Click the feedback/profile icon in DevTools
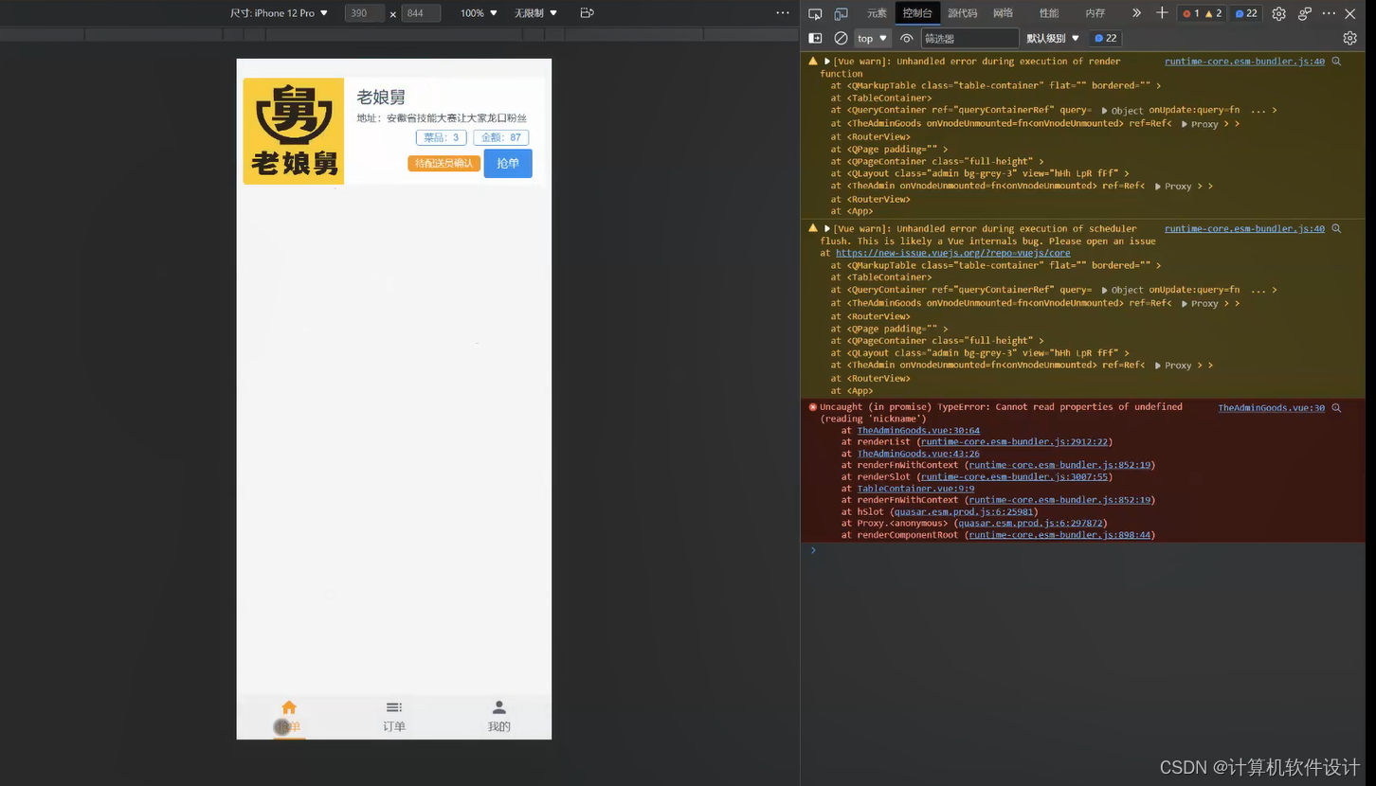Screen dimensions: 1376x786 tap(1305, 13)
